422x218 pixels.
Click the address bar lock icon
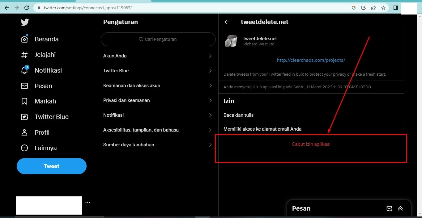(x=39, y=8)
